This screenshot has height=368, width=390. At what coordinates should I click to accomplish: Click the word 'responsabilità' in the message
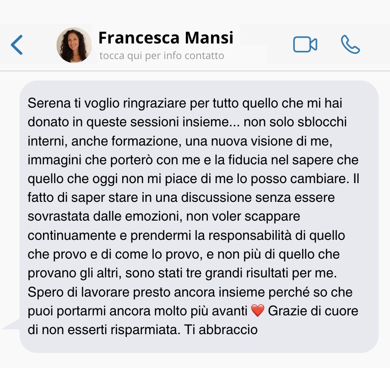click(250, 235)
